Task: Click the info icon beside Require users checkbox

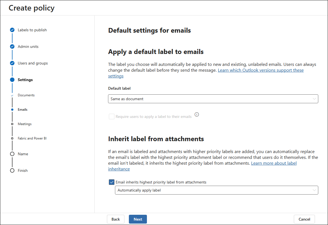Action: [x=197, y=115]
